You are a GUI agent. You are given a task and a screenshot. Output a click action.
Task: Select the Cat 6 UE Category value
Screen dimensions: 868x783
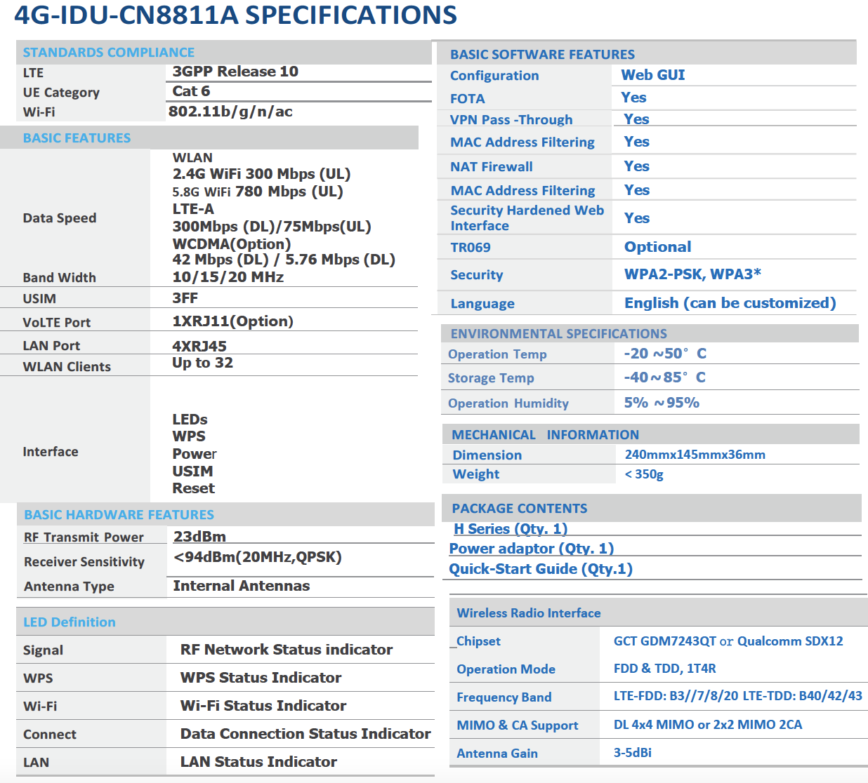191,91
